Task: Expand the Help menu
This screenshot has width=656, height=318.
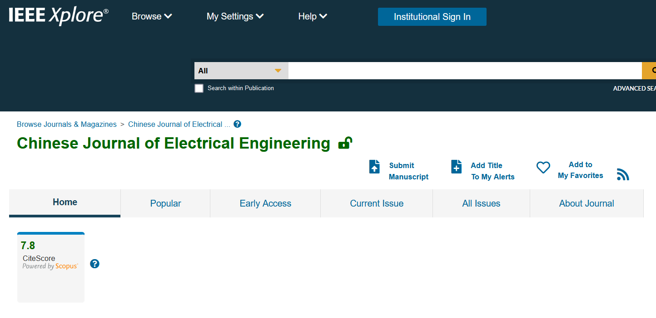Action: coord(313,16)
